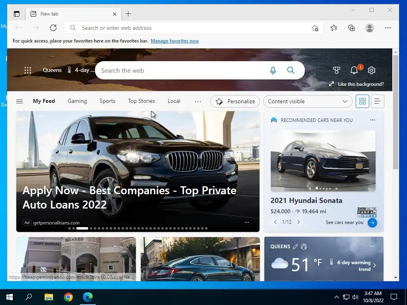
Task: Open a new tab with the plus button
Action: pos(128,14)
